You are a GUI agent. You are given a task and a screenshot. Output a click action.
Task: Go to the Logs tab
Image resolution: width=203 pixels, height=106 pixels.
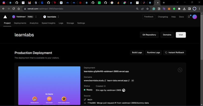pos(61,23)
